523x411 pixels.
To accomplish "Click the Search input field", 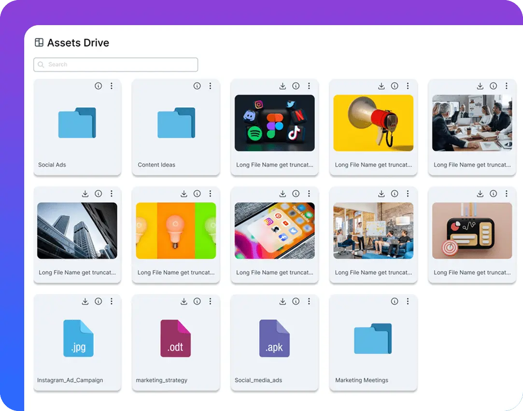I will click(x=115, y=64).
